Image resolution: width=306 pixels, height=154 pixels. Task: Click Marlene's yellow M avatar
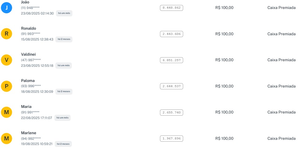(x=6, y=139)
